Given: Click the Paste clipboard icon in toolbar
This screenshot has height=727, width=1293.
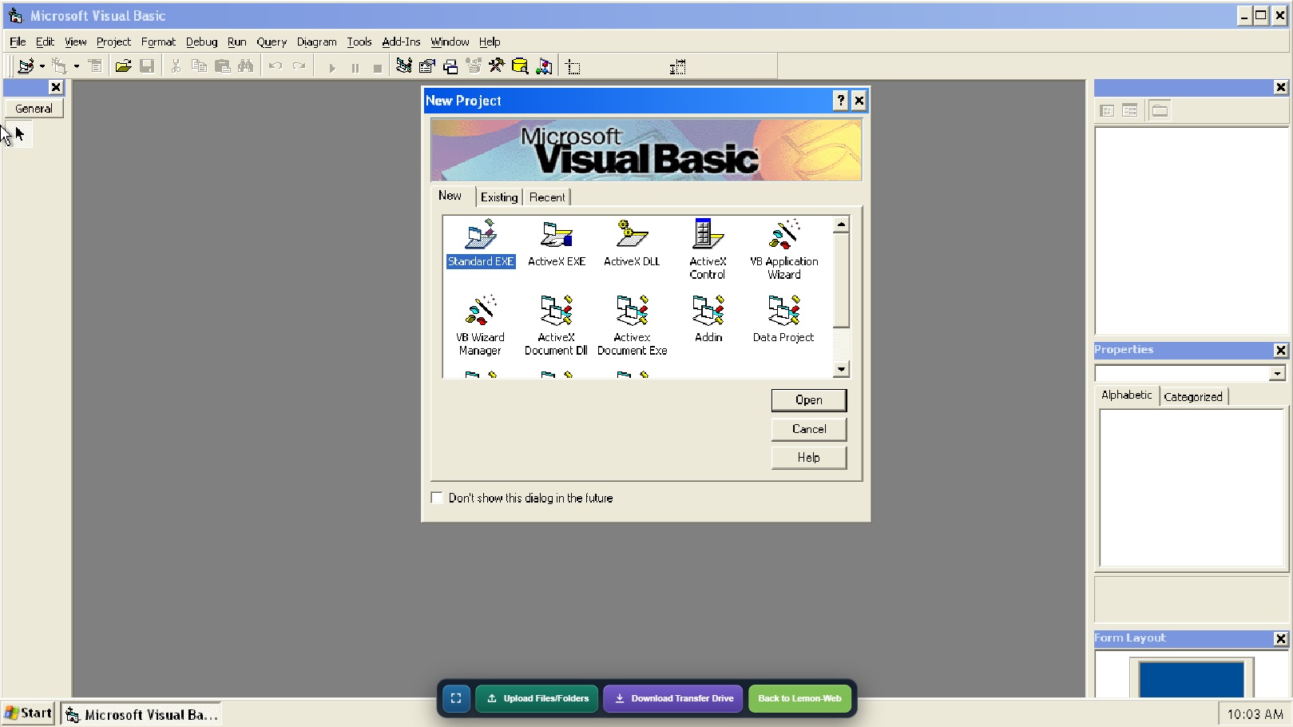Looking at the screenshot, I should (223, 66).
